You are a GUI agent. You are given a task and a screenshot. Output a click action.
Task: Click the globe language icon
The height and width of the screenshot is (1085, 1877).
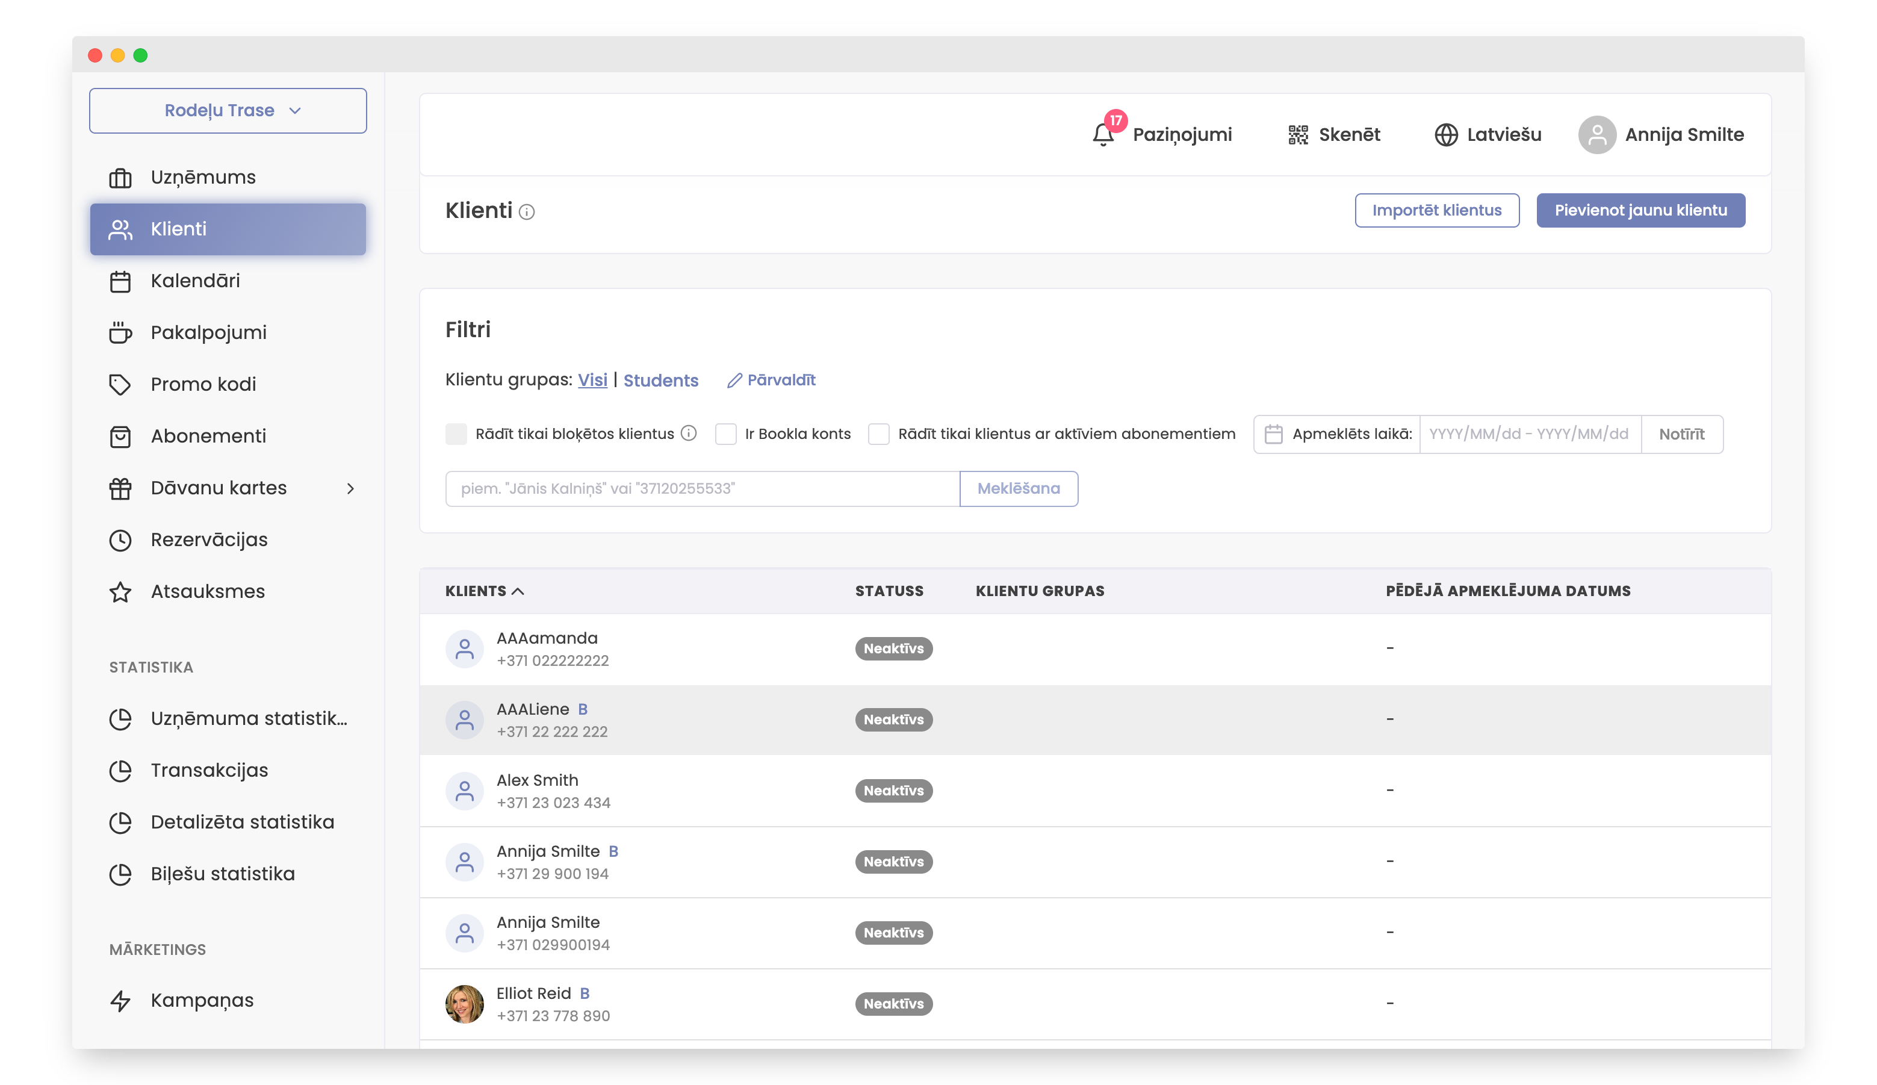(x=1446, y=135)
